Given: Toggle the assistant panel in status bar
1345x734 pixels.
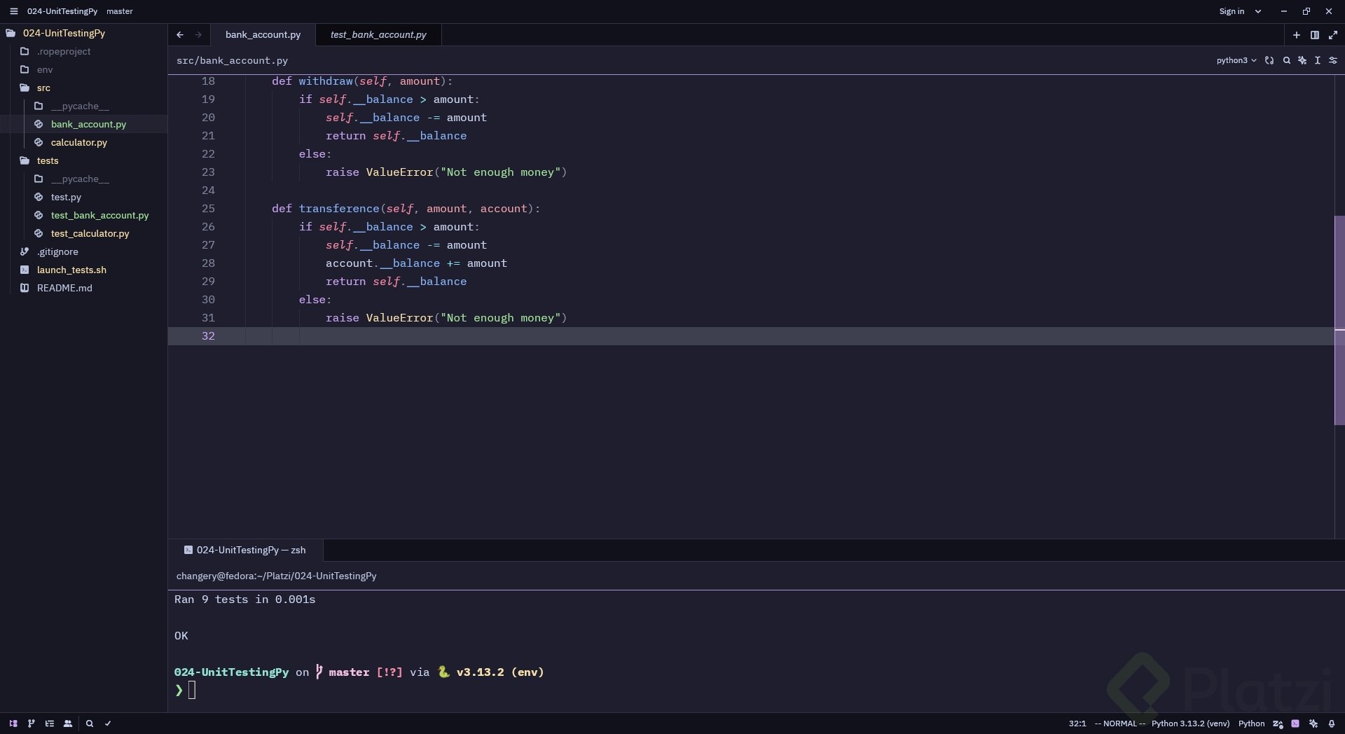Looking at the screenshot, I should click(x=1313, y=723).
